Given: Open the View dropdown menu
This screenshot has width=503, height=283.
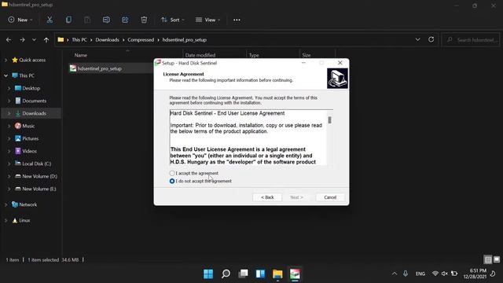Looking at the screenshot, I should coord(207,20).
